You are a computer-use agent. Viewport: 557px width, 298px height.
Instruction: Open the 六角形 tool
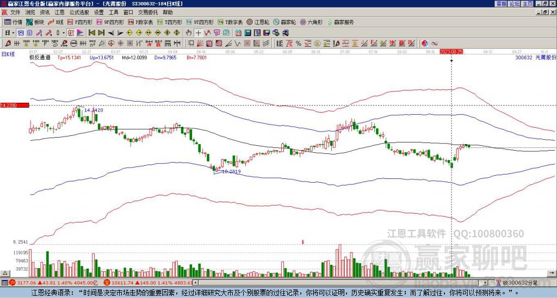click(x=311, y=22)
